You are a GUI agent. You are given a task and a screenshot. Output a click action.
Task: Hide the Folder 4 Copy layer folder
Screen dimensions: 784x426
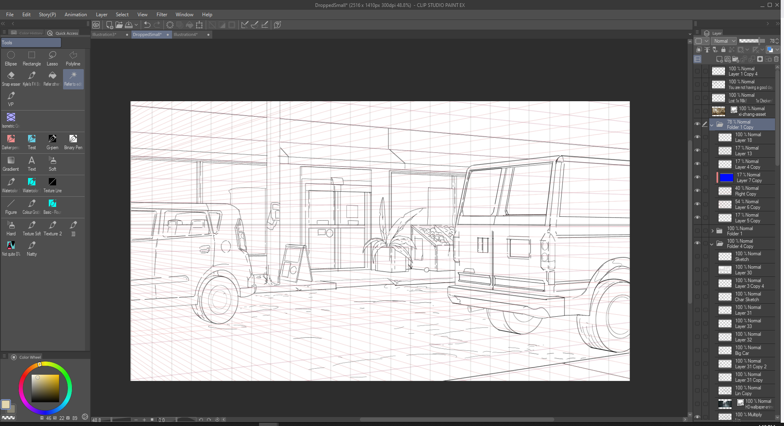click(697, 243)
